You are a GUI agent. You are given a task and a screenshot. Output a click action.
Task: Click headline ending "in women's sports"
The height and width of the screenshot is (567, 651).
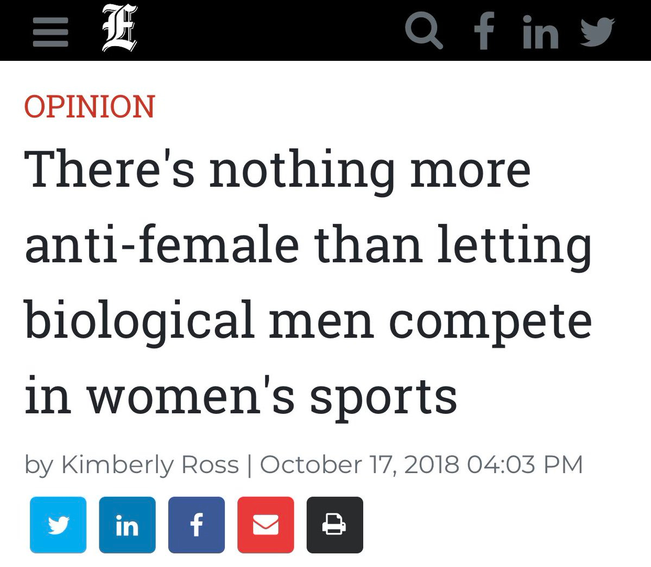click(x=241, y=396)
